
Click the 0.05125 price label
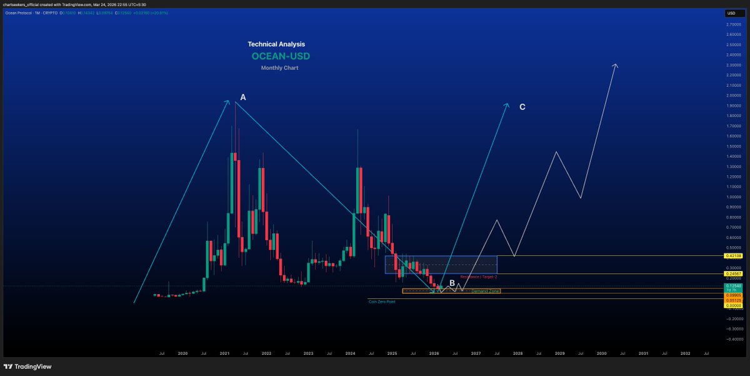click(x=732, y=300)
